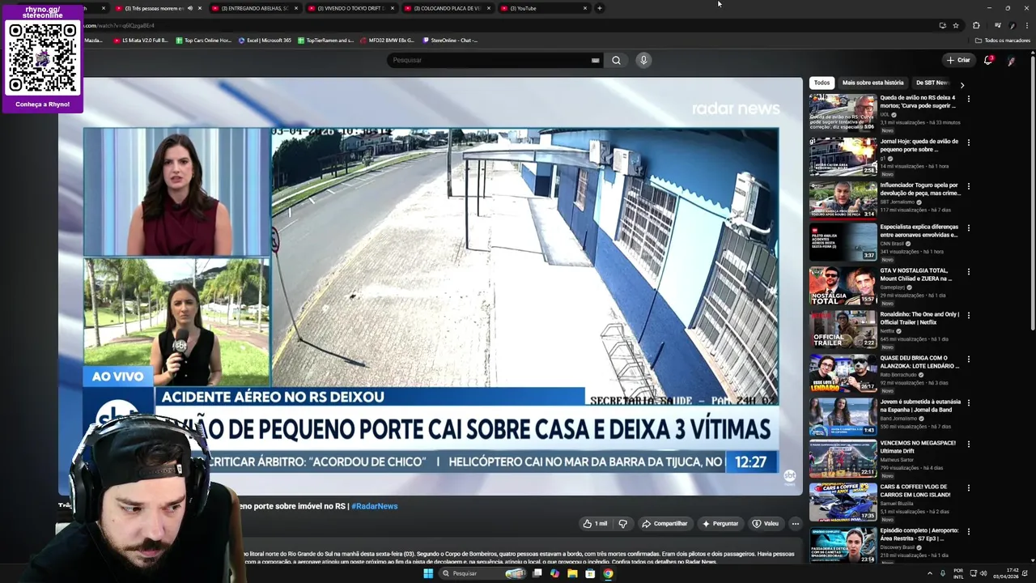
Task: Open Microsoft Store taskbar icon
Action: pyautogui.click(x=590, y=573)
